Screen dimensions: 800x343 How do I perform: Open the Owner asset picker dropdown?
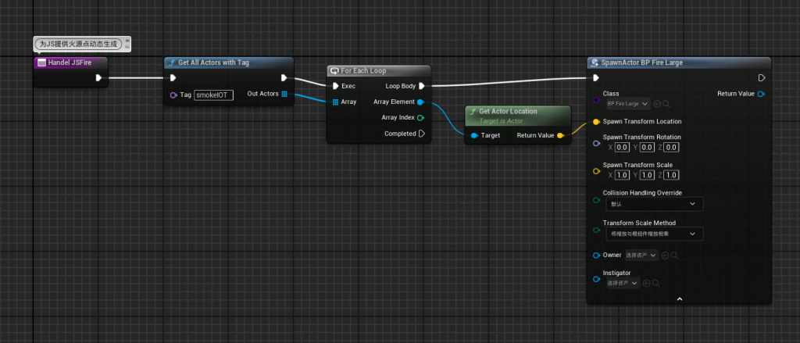[x=641, y=255]
